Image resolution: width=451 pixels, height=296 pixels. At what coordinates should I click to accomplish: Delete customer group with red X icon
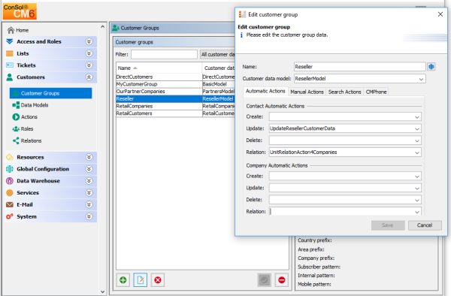[158, 280]
